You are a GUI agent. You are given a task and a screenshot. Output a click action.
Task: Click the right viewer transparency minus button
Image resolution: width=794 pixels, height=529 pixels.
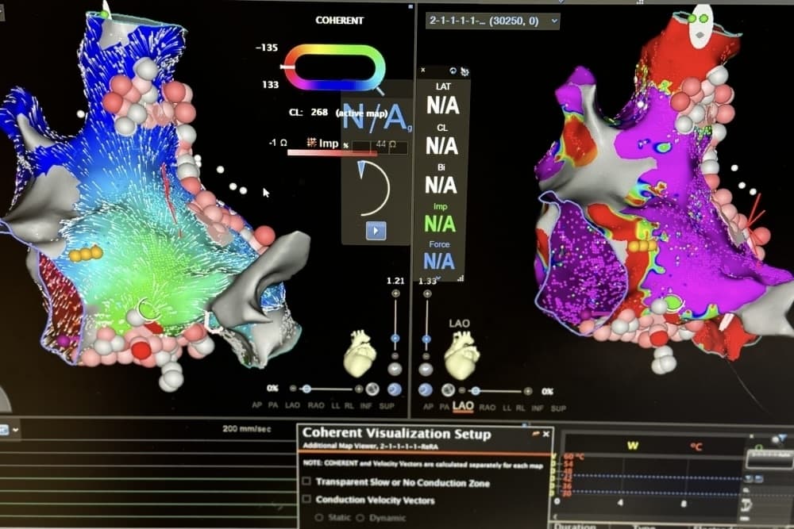coord(462,390)
